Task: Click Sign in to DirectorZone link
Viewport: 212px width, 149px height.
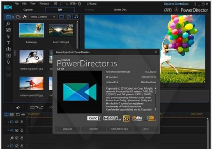Action: pyautogui.click(x=176, y=4)
